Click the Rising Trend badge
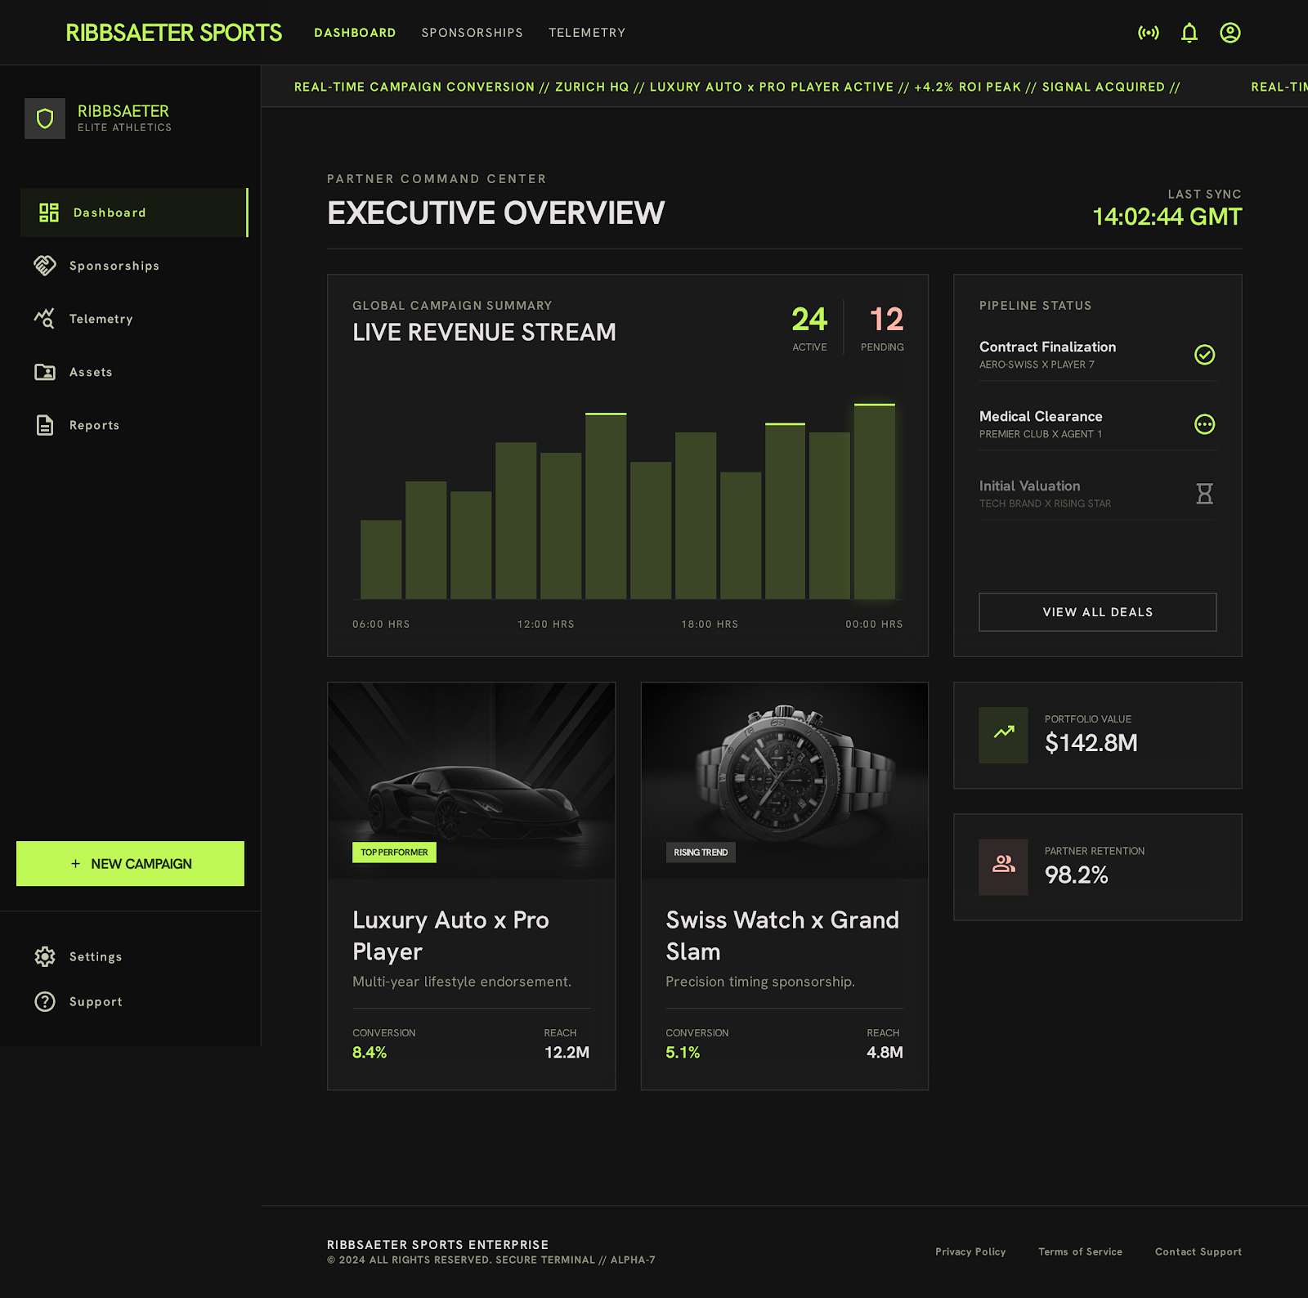This screenshot has height=1298, width=1308. point(701,853)
